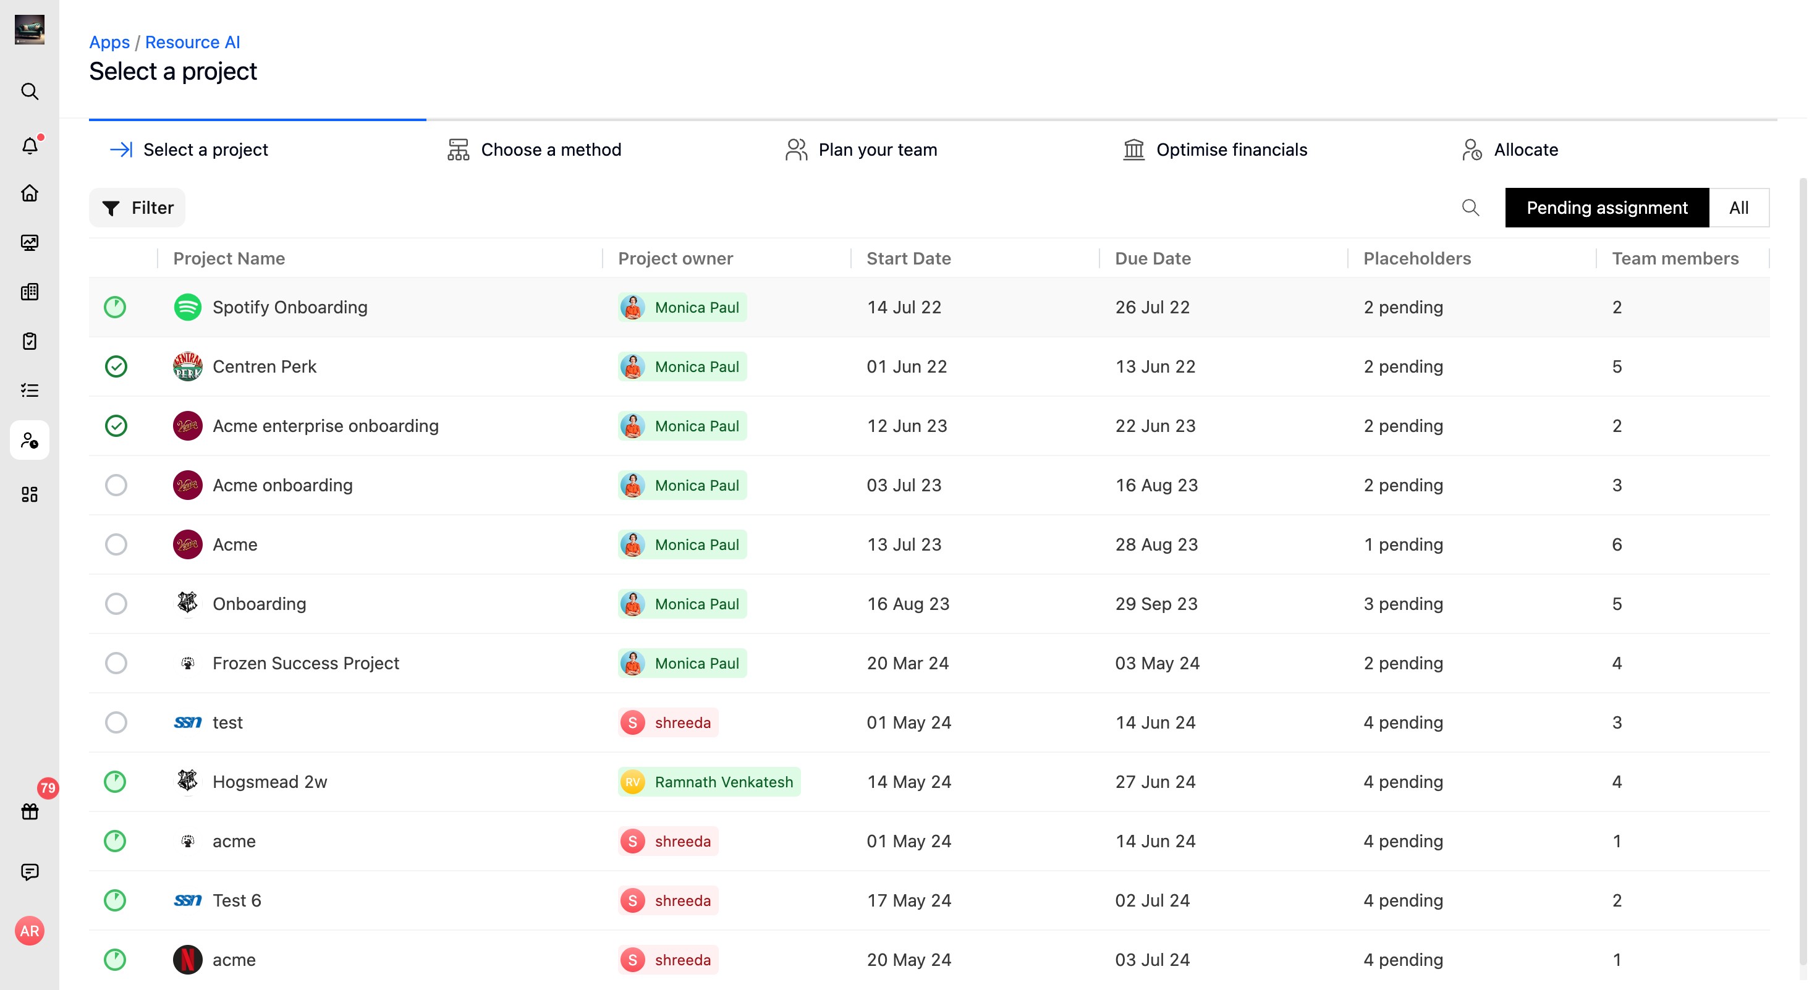Click the Spotify logo of Spotify Onboarding
This screenshot has height=990, width=1817.
pos(188,307)
